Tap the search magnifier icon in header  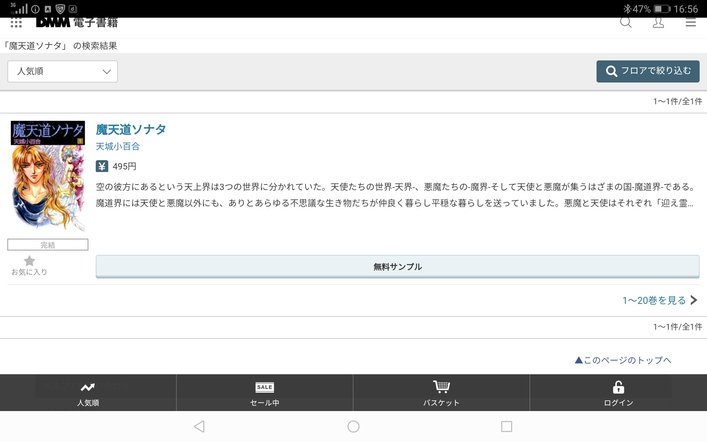[x=626, y=23]
